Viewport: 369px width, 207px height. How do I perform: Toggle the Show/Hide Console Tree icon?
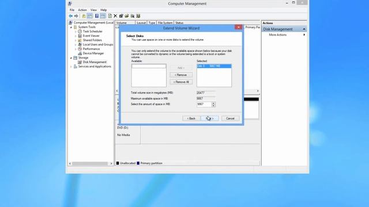click(90, 16)
